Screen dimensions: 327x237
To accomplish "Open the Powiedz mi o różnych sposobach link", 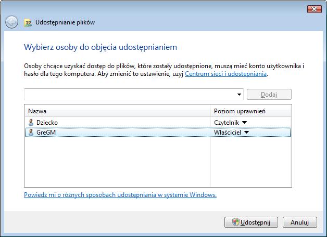I will pyautogui.click(x=120, y=195).
